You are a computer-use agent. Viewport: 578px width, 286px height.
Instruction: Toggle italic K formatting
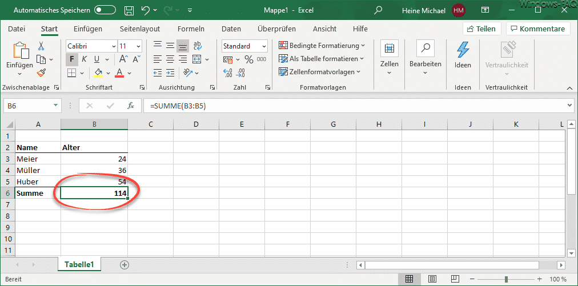click(x=84, y=59)
